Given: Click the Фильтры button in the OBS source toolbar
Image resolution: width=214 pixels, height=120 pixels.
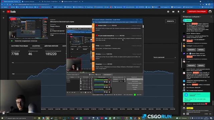Looking at the screenshot, I should tap(98, 75).
